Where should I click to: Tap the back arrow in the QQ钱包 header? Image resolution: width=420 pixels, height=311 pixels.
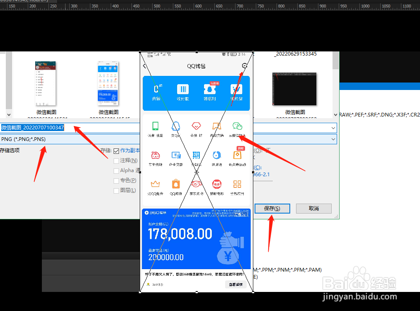(145, 66)
